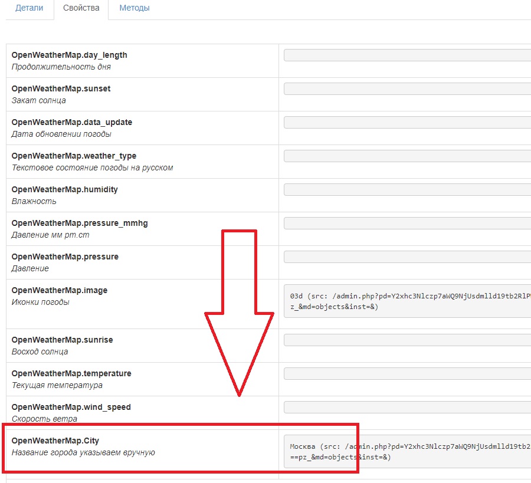Click the image field containing 03d

407,301
